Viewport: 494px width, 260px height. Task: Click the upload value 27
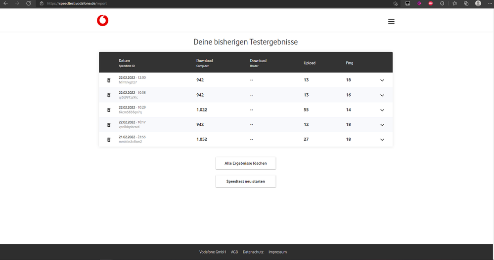click(306, 139)
